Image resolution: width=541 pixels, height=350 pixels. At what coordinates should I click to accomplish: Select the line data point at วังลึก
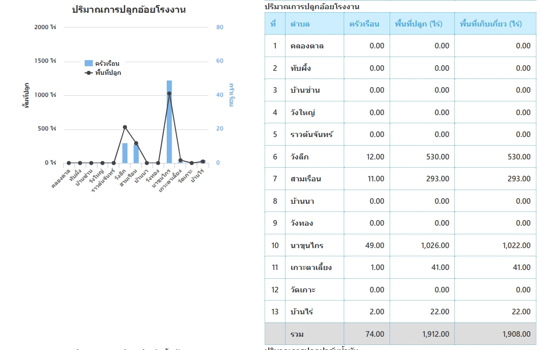point(125,127)
